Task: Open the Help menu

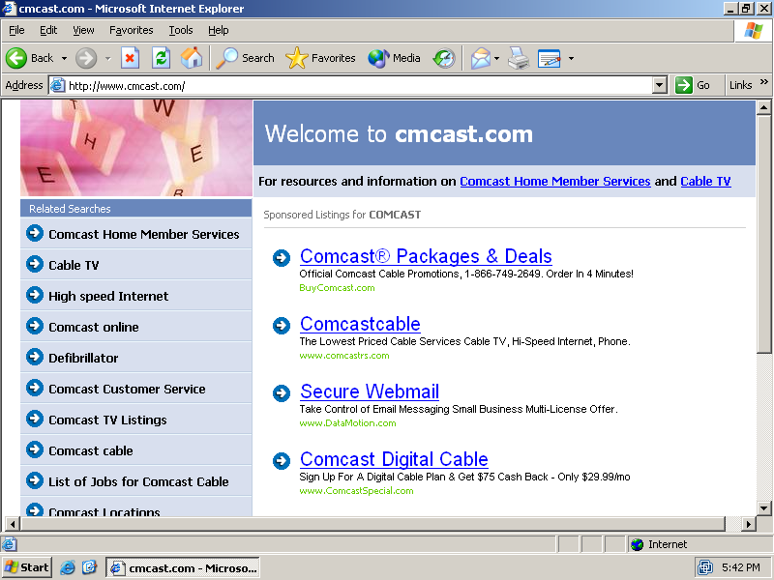Action: 219,30
